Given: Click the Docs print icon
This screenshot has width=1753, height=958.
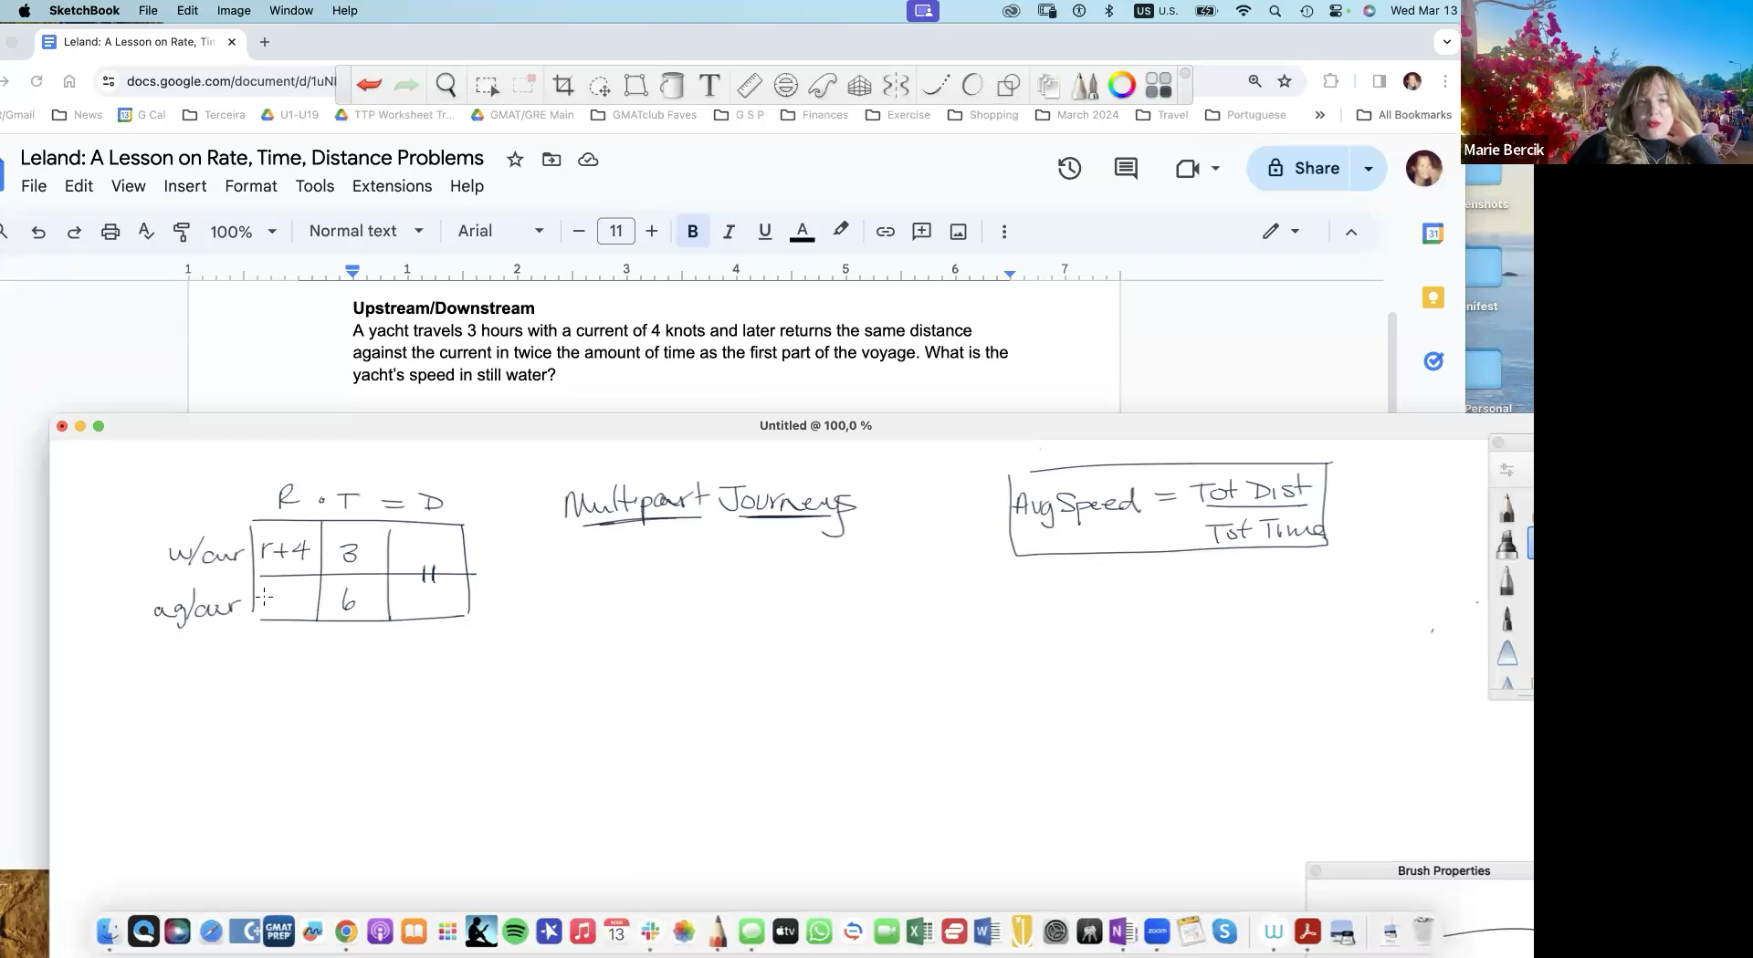Looking at the screenshot, I should click(x=110, y=232).
